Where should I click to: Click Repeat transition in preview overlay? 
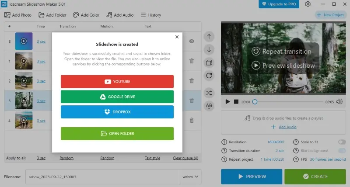281,52
